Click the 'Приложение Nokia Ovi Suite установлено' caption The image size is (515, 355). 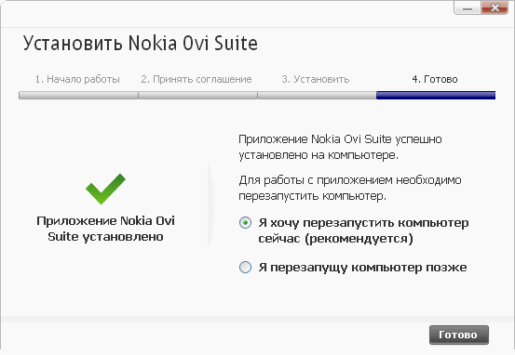pos(105,229)
